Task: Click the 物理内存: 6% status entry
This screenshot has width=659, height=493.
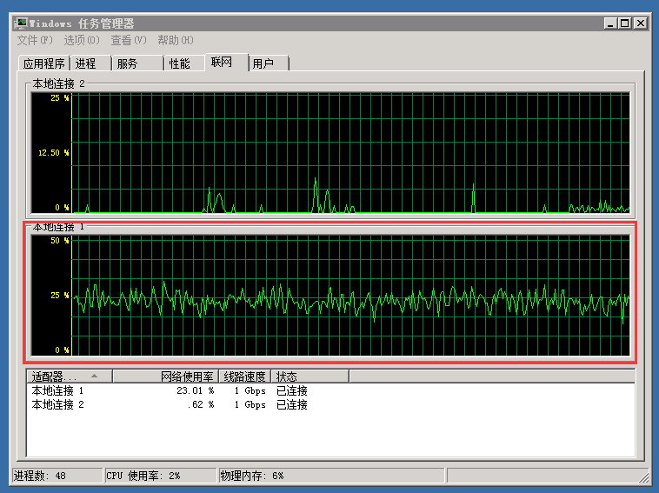Action: click(x=331, y=476)
